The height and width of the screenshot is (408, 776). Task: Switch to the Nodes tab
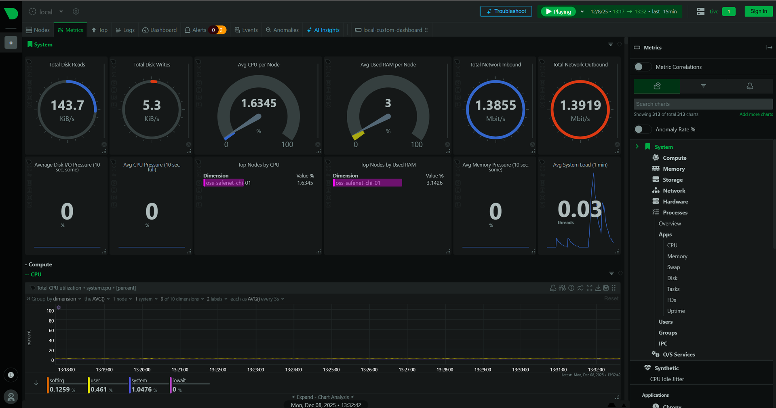tap(38, 30)
